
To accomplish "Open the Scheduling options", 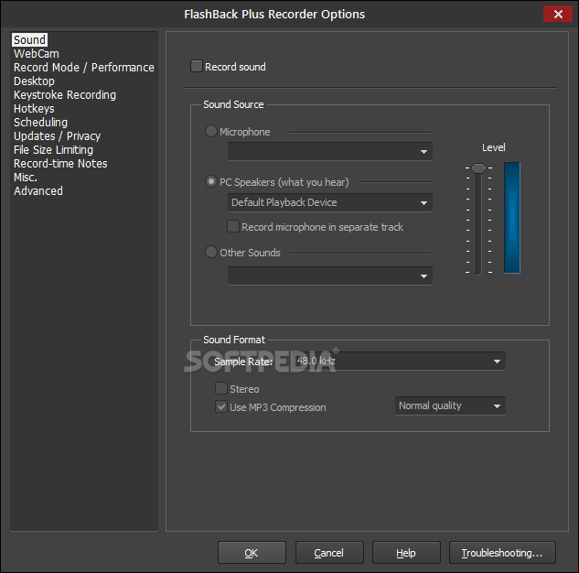I will (40, 123).
